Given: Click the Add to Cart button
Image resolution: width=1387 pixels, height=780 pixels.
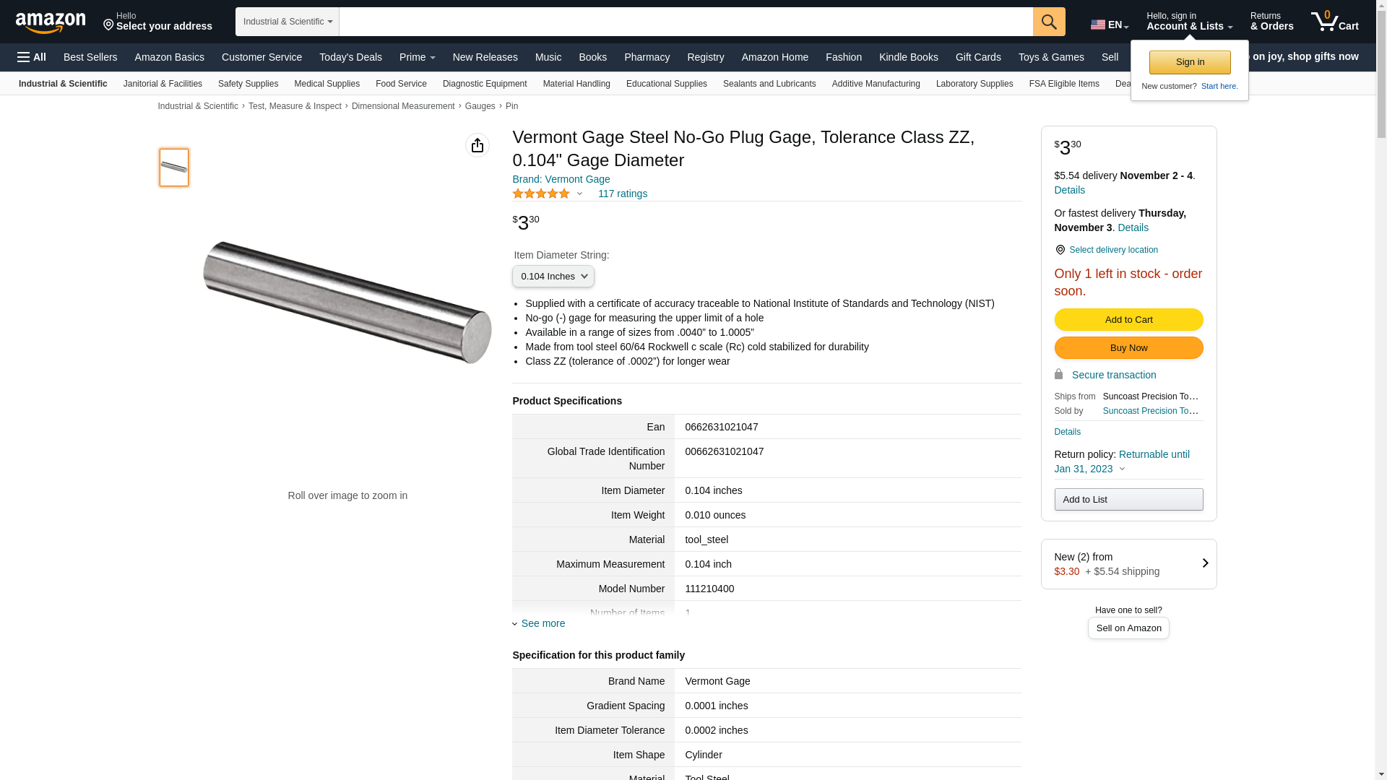Looking at the screenshot, I should (x=1128, y=319).
